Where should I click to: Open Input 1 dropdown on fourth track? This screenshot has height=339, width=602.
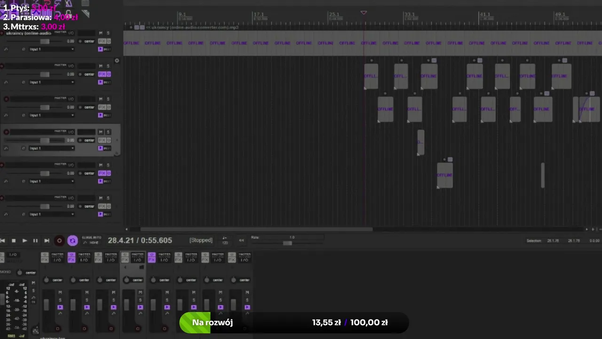51,148
